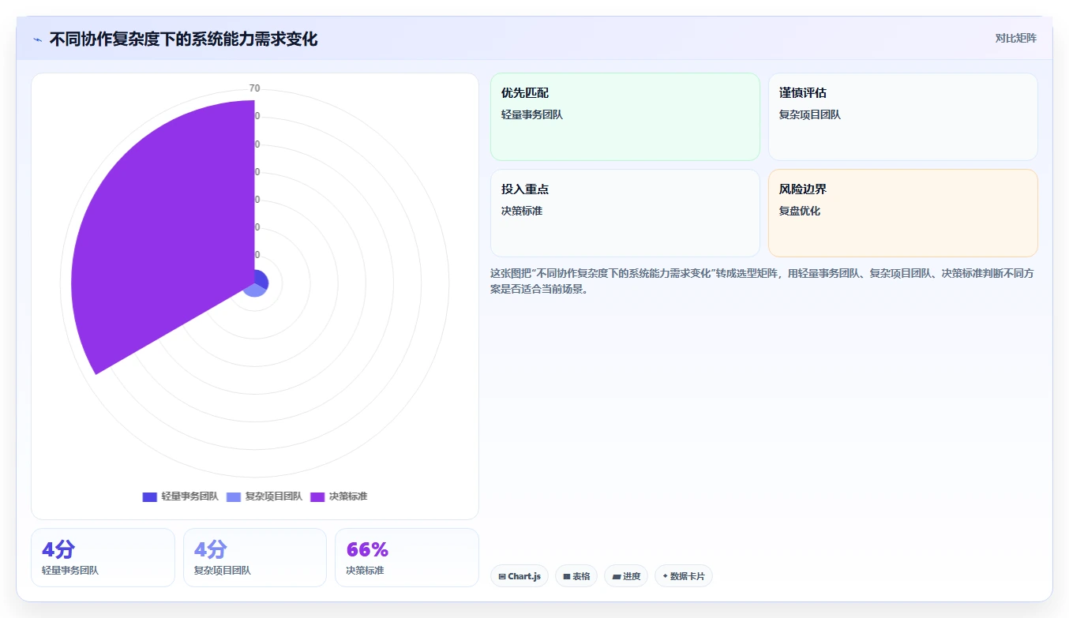Click the 4分 复杂项目团队 stat card
The width and height of the screenshot is (1069, 618).
point(255,557)
